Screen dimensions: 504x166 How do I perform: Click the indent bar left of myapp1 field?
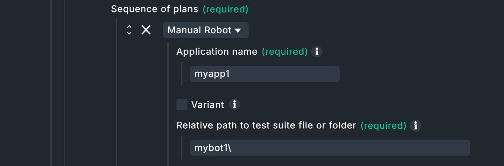click(182, 74)
